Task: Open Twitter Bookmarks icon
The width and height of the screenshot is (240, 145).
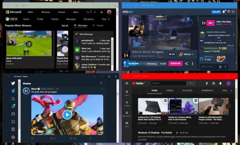Action: 13,122
